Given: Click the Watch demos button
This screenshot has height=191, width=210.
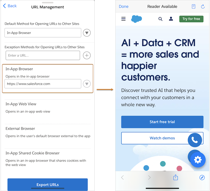Looking at the screenshot, I should [x=162, y=138].
